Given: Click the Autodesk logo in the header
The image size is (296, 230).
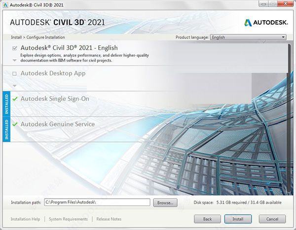Looking at the screenshot, I should (x=266, y=22).
